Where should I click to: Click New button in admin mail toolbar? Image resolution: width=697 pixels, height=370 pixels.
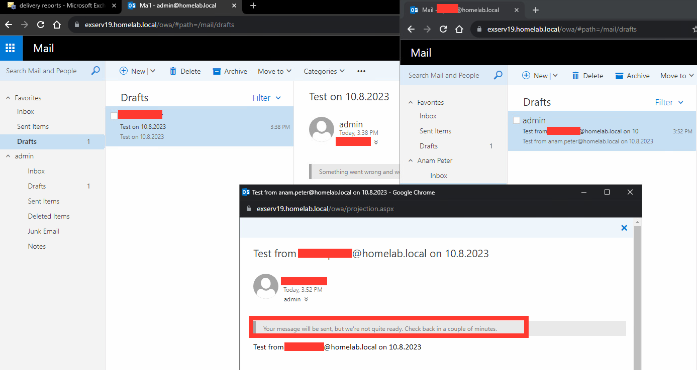(x=133, y=71)
